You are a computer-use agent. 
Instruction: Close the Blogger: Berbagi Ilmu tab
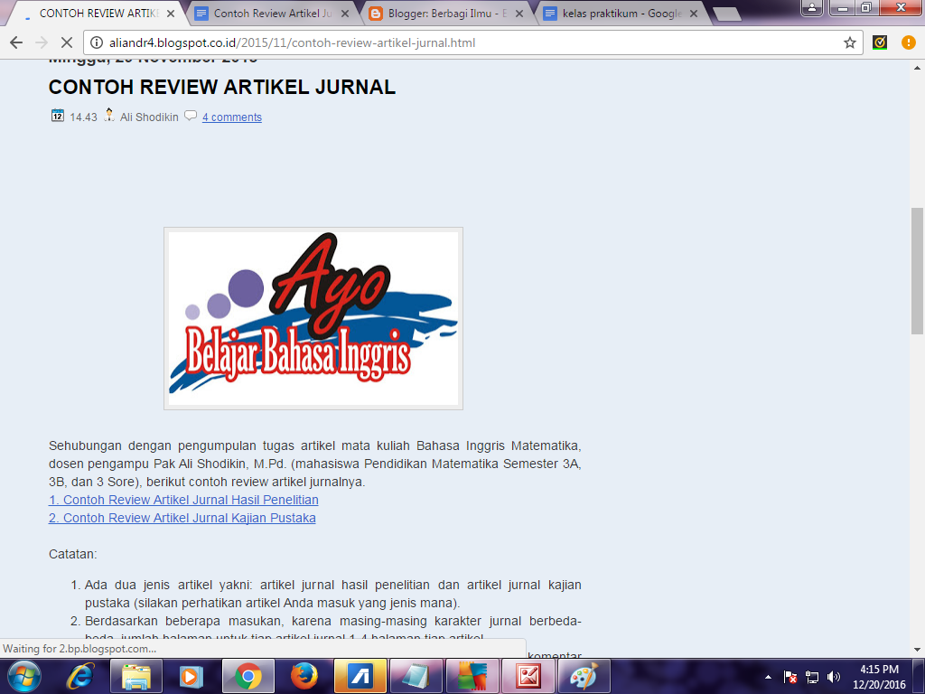[x=519, y=13]
